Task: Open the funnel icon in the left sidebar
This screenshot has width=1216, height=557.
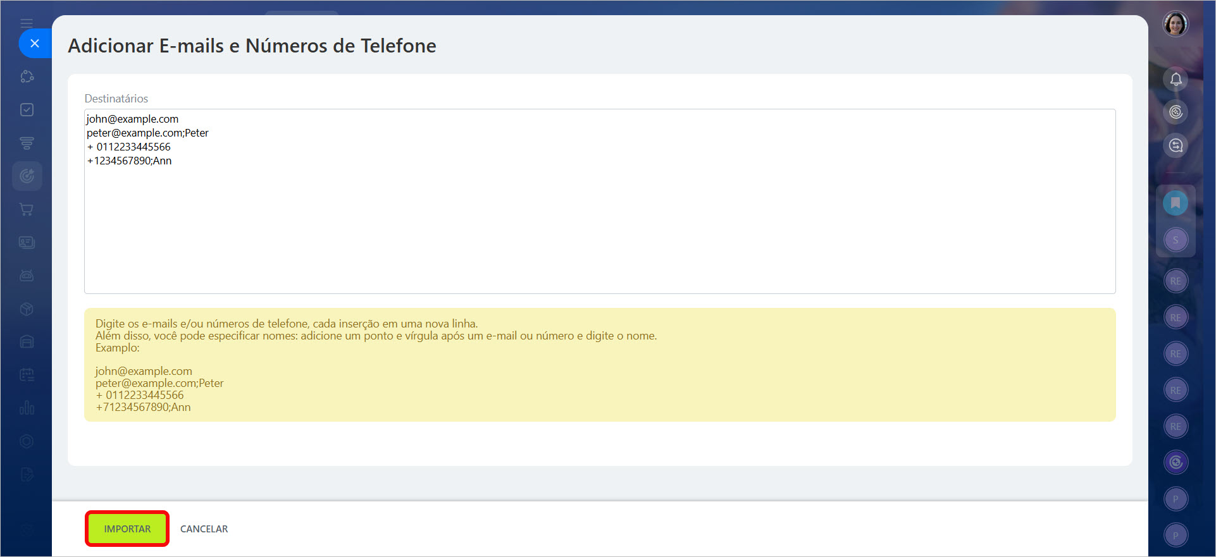Action: tap(27, 143)
